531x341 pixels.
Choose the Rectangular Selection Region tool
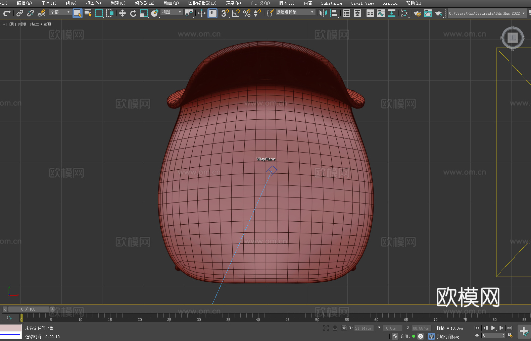(x=99, y=13)
